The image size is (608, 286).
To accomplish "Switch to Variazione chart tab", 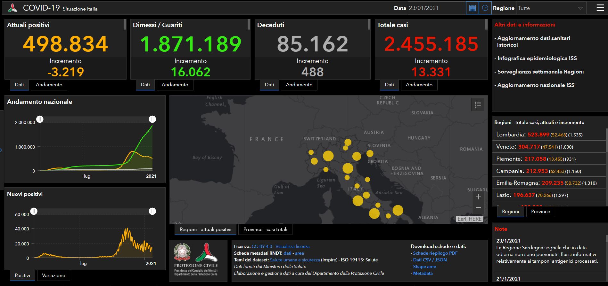I will click(53, 275).
